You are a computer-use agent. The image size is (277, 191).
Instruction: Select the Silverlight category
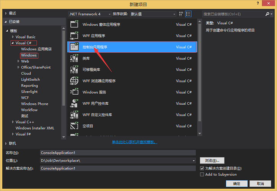coord(29,92)
